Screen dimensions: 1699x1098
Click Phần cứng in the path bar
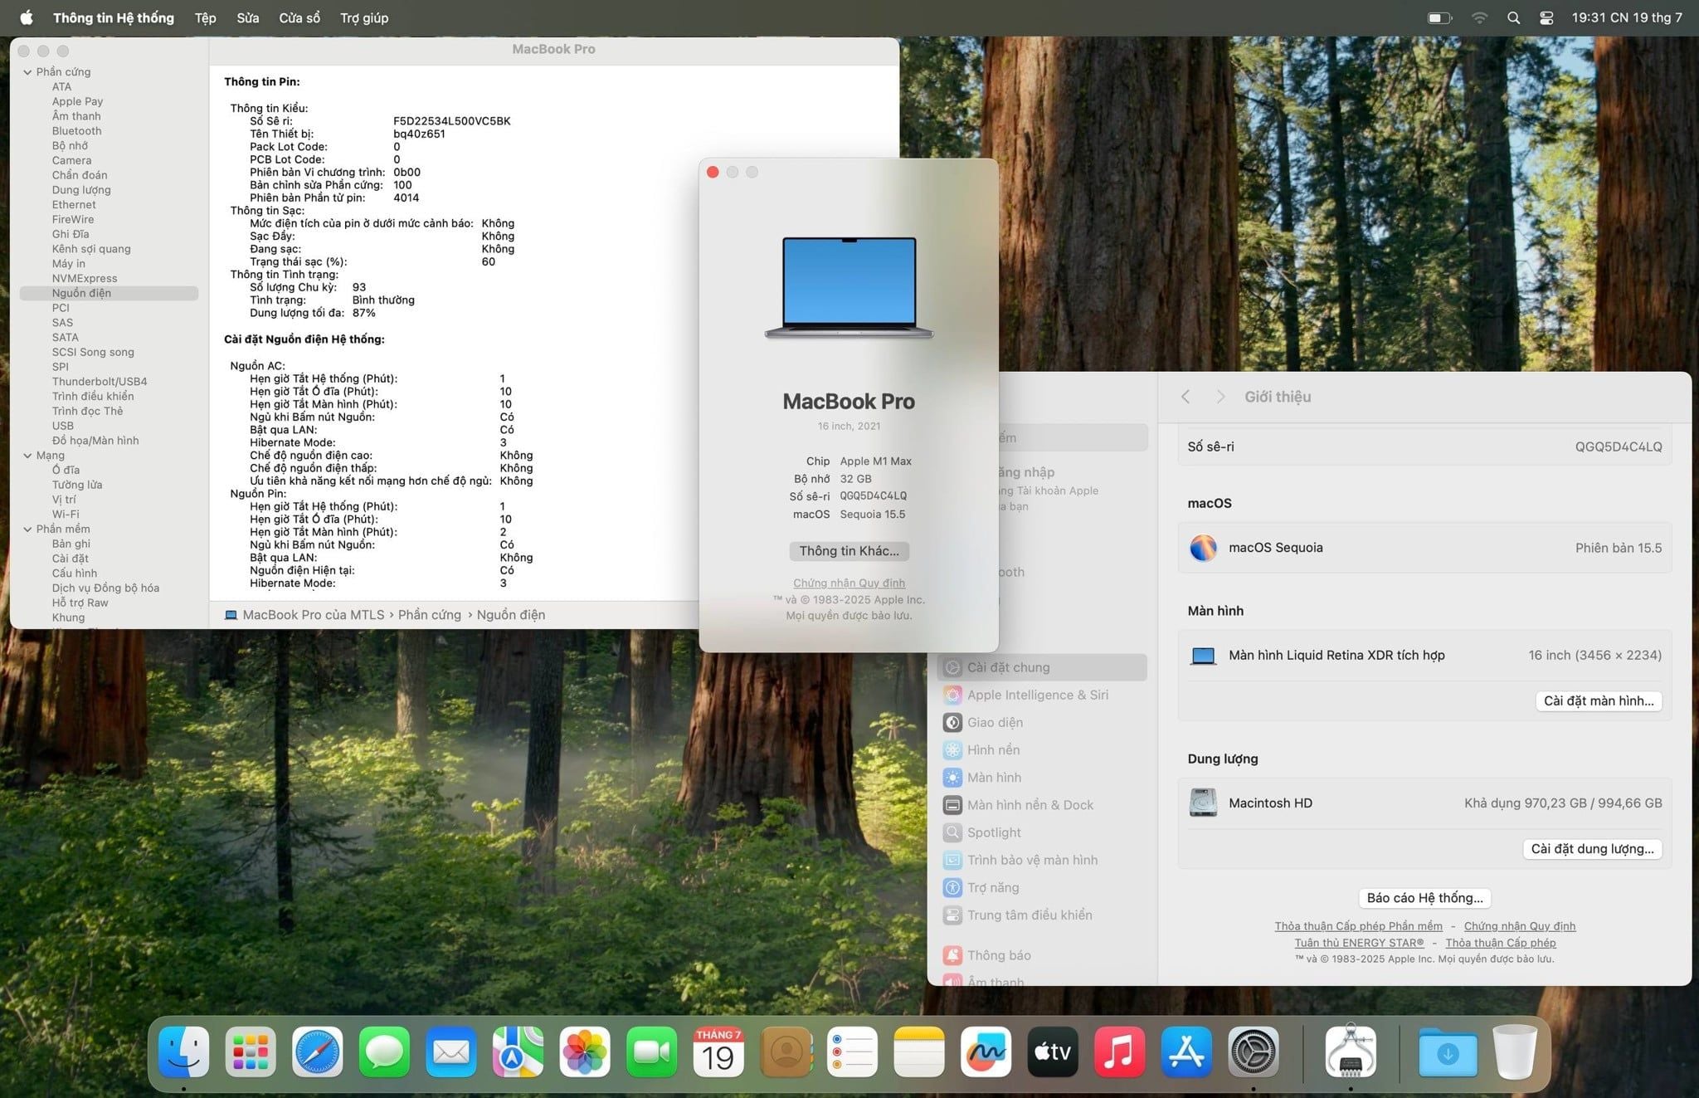[x=430, y=615]
